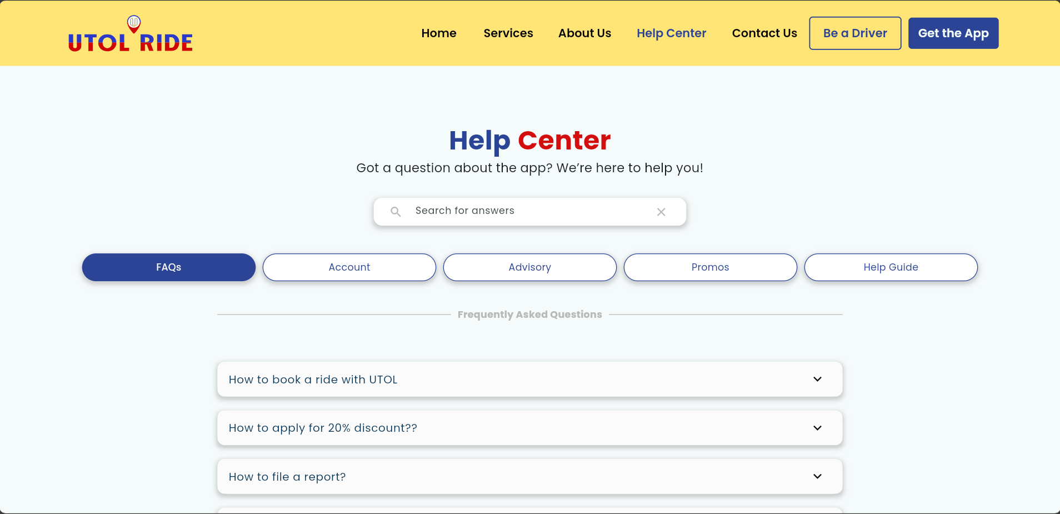Expand the 20% discount question chevron
1060x514 pixels.
tap(817, 428)
